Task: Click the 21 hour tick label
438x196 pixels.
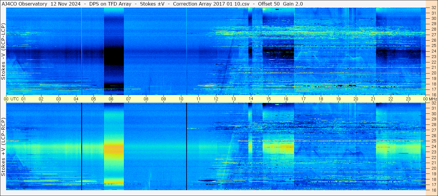Action: [373, 99]
